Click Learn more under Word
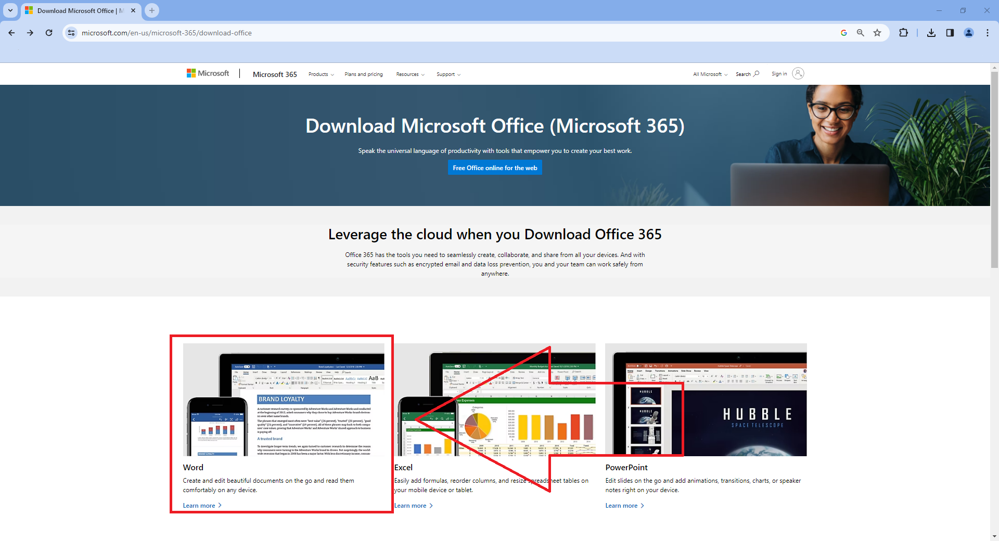The width and height of the screenshot is (999, 541). point(202,506)
